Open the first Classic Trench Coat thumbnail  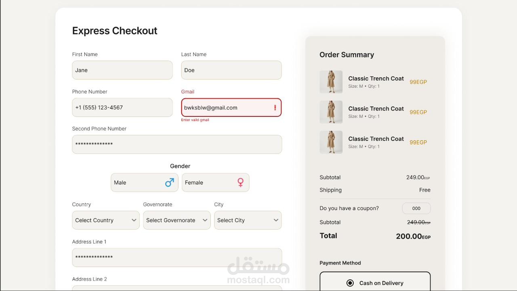coord(331,82)
